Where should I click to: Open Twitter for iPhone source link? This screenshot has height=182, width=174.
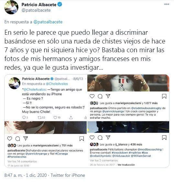68,175
